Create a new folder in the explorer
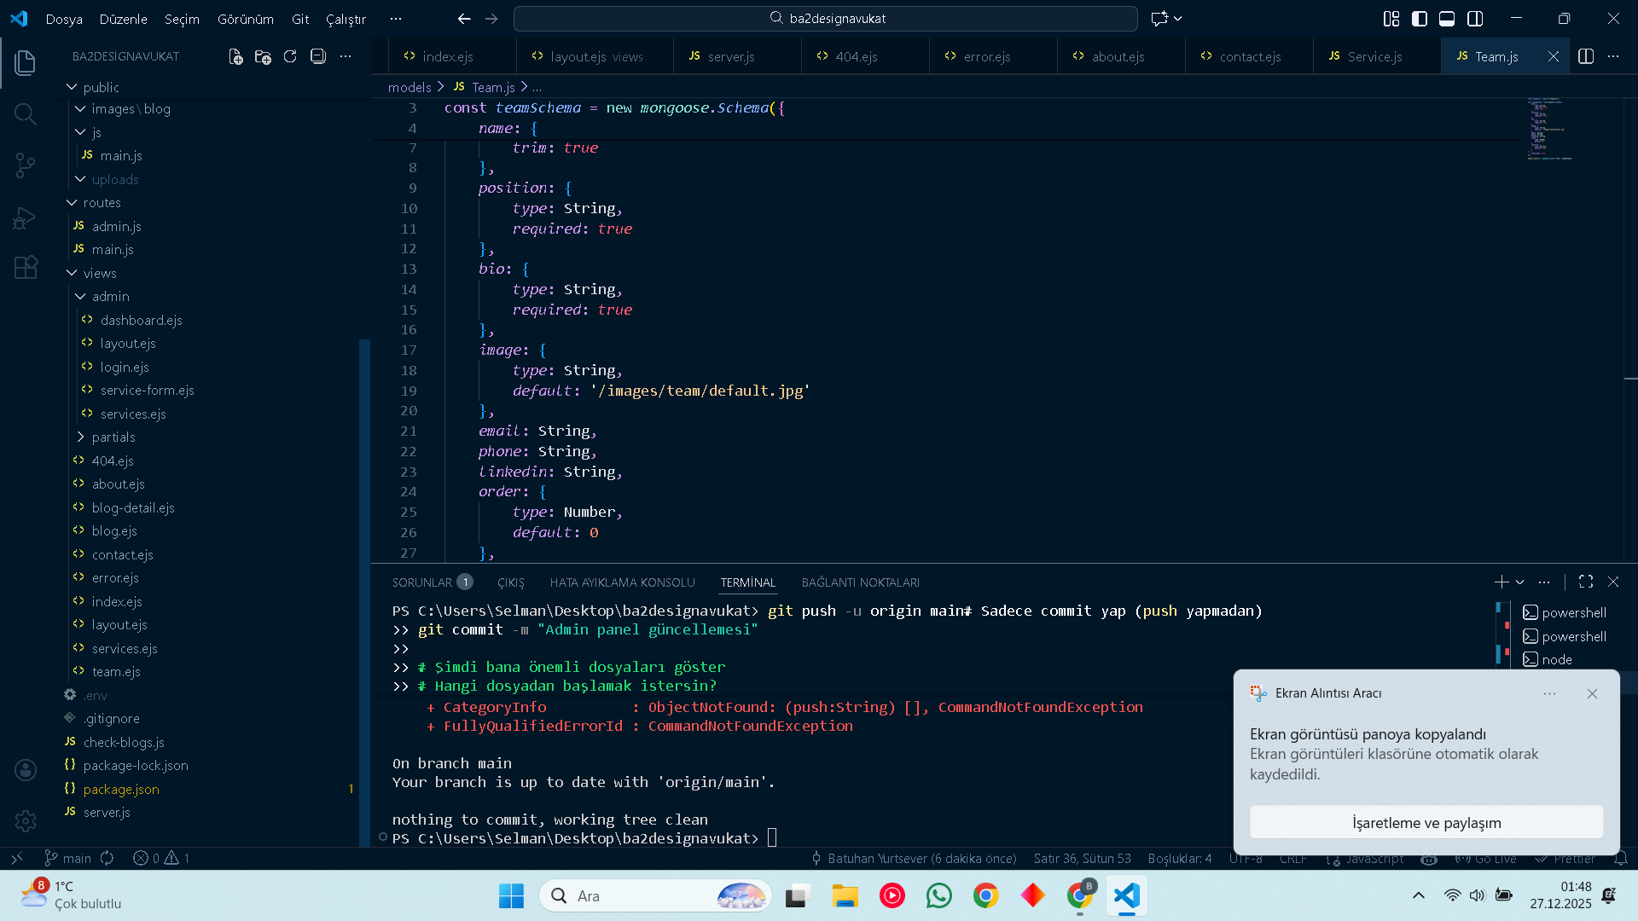The image size is (1638, 921). (x=263, y=56)
